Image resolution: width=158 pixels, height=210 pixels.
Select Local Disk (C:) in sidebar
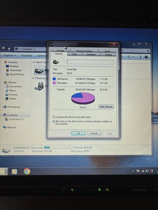click(16, 119)
